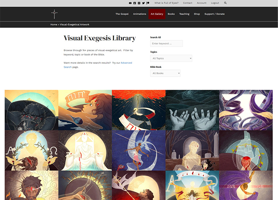Open the Twitter profile icon
Screen dimensions: 278x200
pos(144,3)
